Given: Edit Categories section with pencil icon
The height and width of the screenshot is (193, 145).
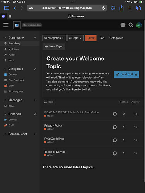Looking at the screenshot, I should click(35, 69).
